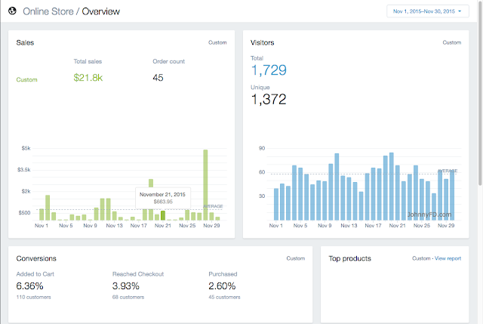Click the Online Store globe icon

point(12,11)
